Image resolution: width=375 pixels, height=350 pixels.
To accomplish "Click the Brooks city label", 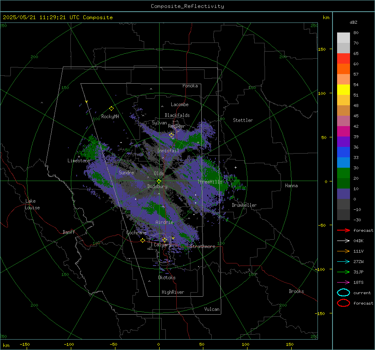I will point(296,291).
